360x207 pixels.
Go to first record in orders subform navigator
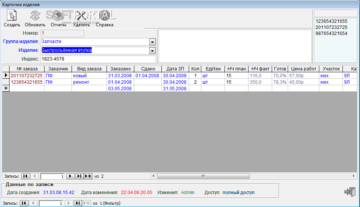25,176
